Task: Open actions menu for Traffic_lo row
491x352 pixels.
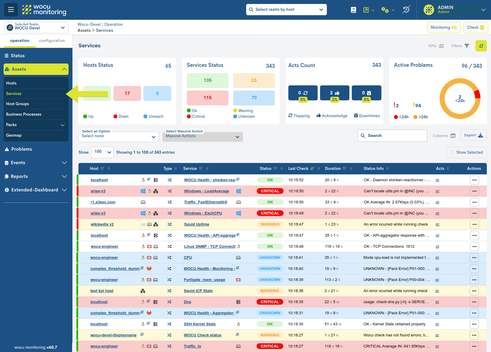Action: coord(474,346)
